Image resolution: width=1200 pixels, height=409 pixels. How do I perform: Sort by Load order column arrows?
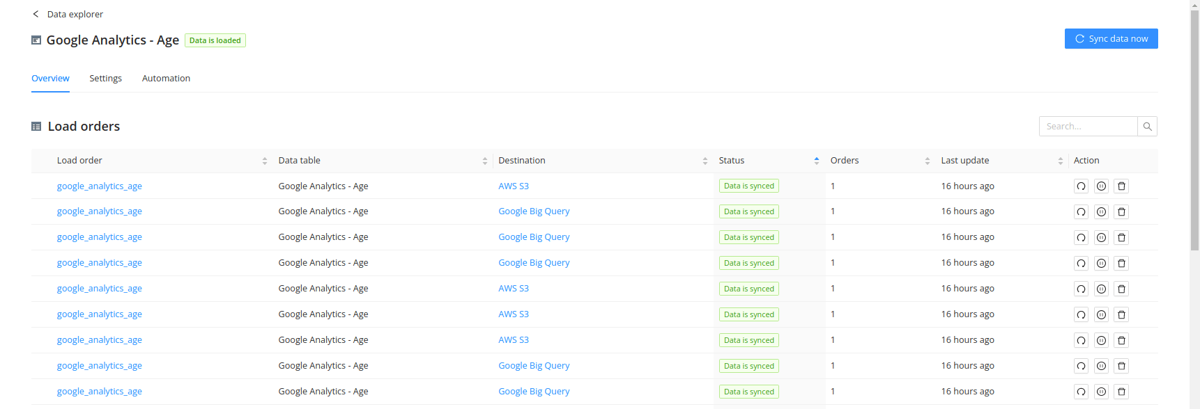[265, 161]
